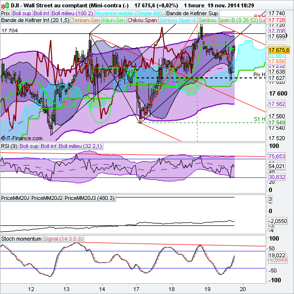This screenshot has width=294, height=294.
Task: Open Boll milieu (32 2,1) settings
Action: (80, 146)
